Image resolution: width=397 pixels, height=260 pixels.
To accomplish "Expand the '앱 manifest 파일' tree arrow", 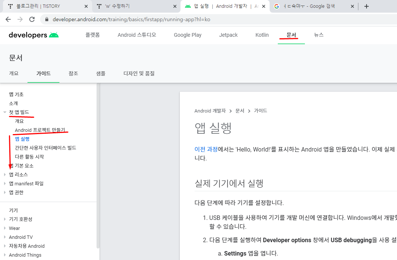I will [4, 183].
